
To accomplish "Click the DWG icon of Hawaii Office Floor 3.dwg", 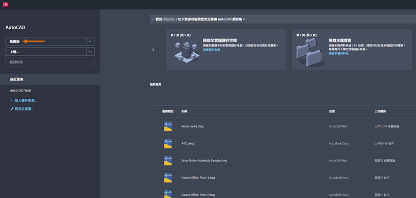I will 168,177.
